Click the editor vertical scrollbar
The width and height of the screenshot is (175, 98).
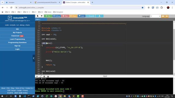[x=174, y=44]
